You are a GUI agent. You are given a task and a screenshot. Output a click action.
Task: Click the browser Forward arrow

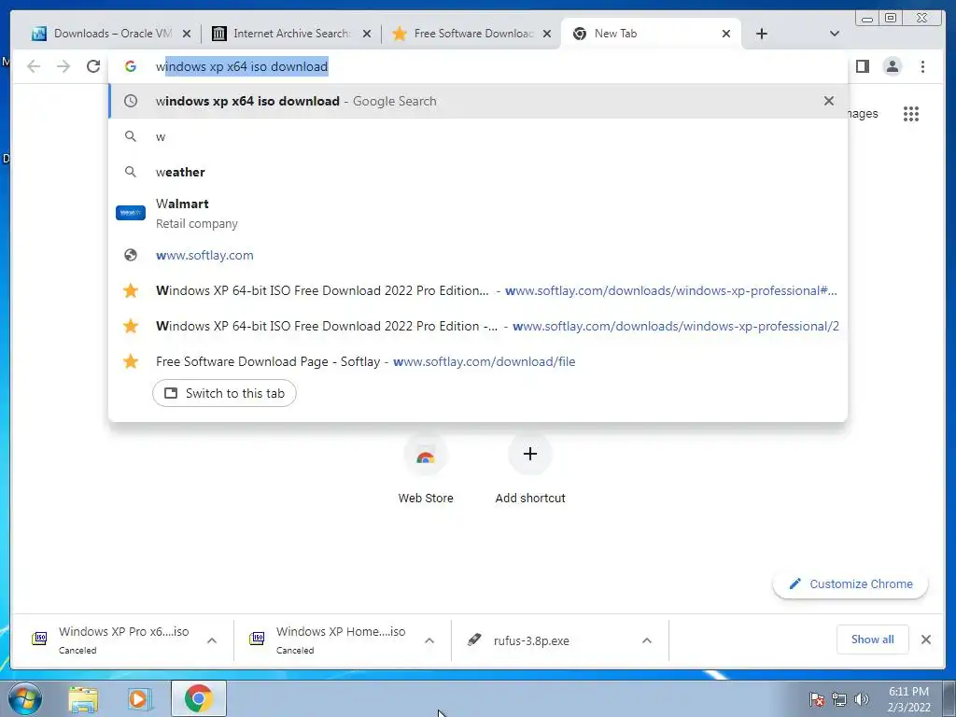click(x=63, y=66)
